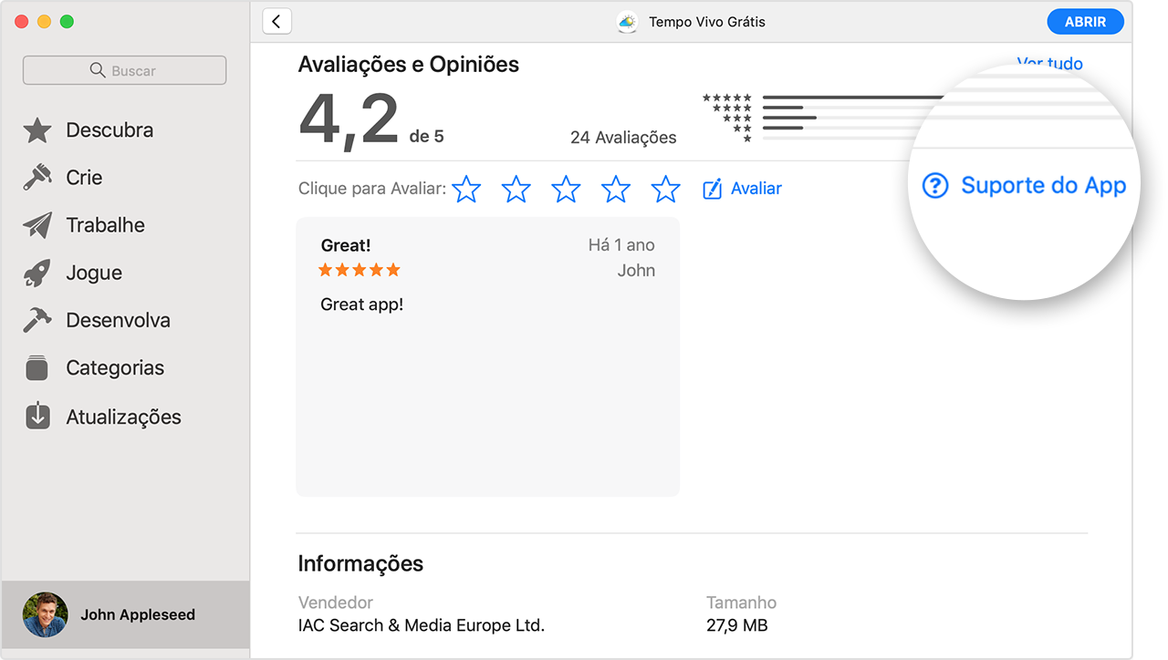The height and width of the screenshot is (660, 1168).
Task: Click in the Buscar search field
Action: (x=125, y=70)
